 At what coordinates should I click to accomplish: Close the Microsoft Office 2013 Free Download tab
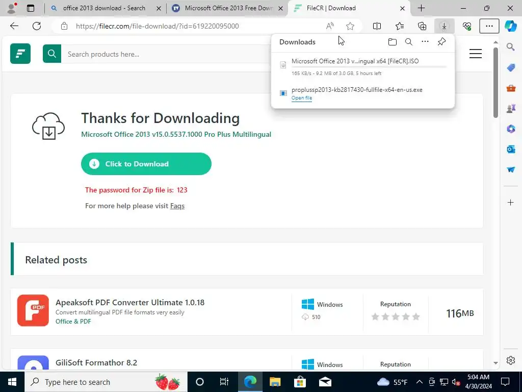281,8
